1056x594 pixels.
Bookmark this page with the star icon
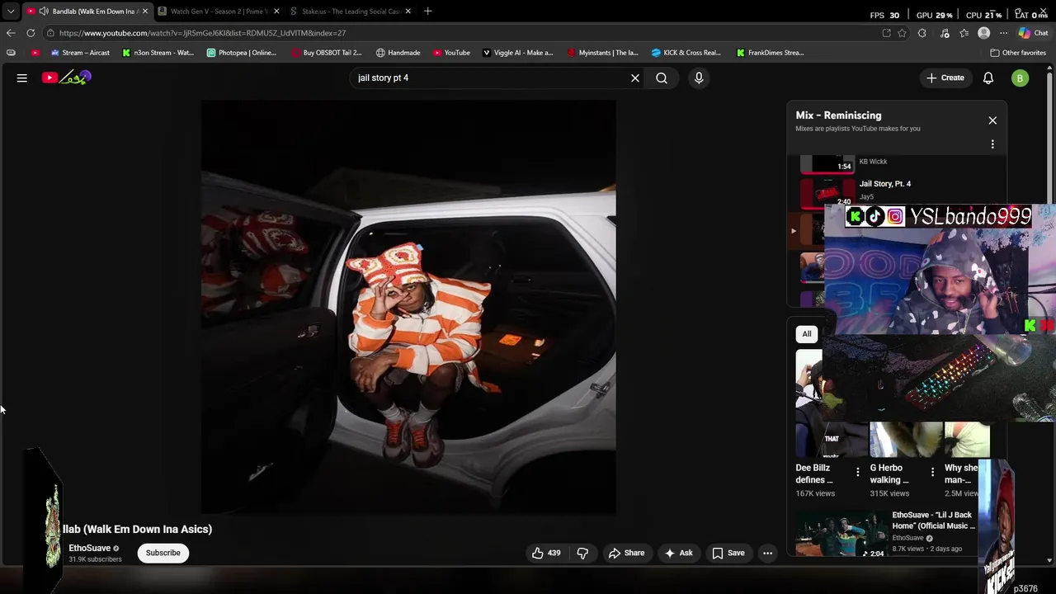coord(902,33)
